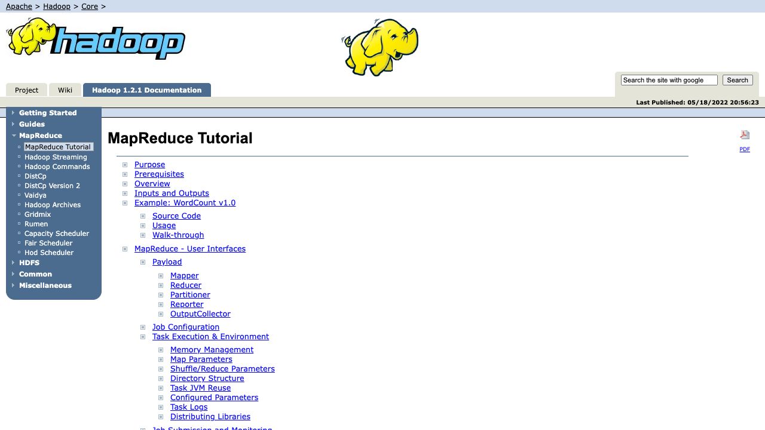
Task: Navigate to the Capacity Scheduler page
Action: click(57, 234)
